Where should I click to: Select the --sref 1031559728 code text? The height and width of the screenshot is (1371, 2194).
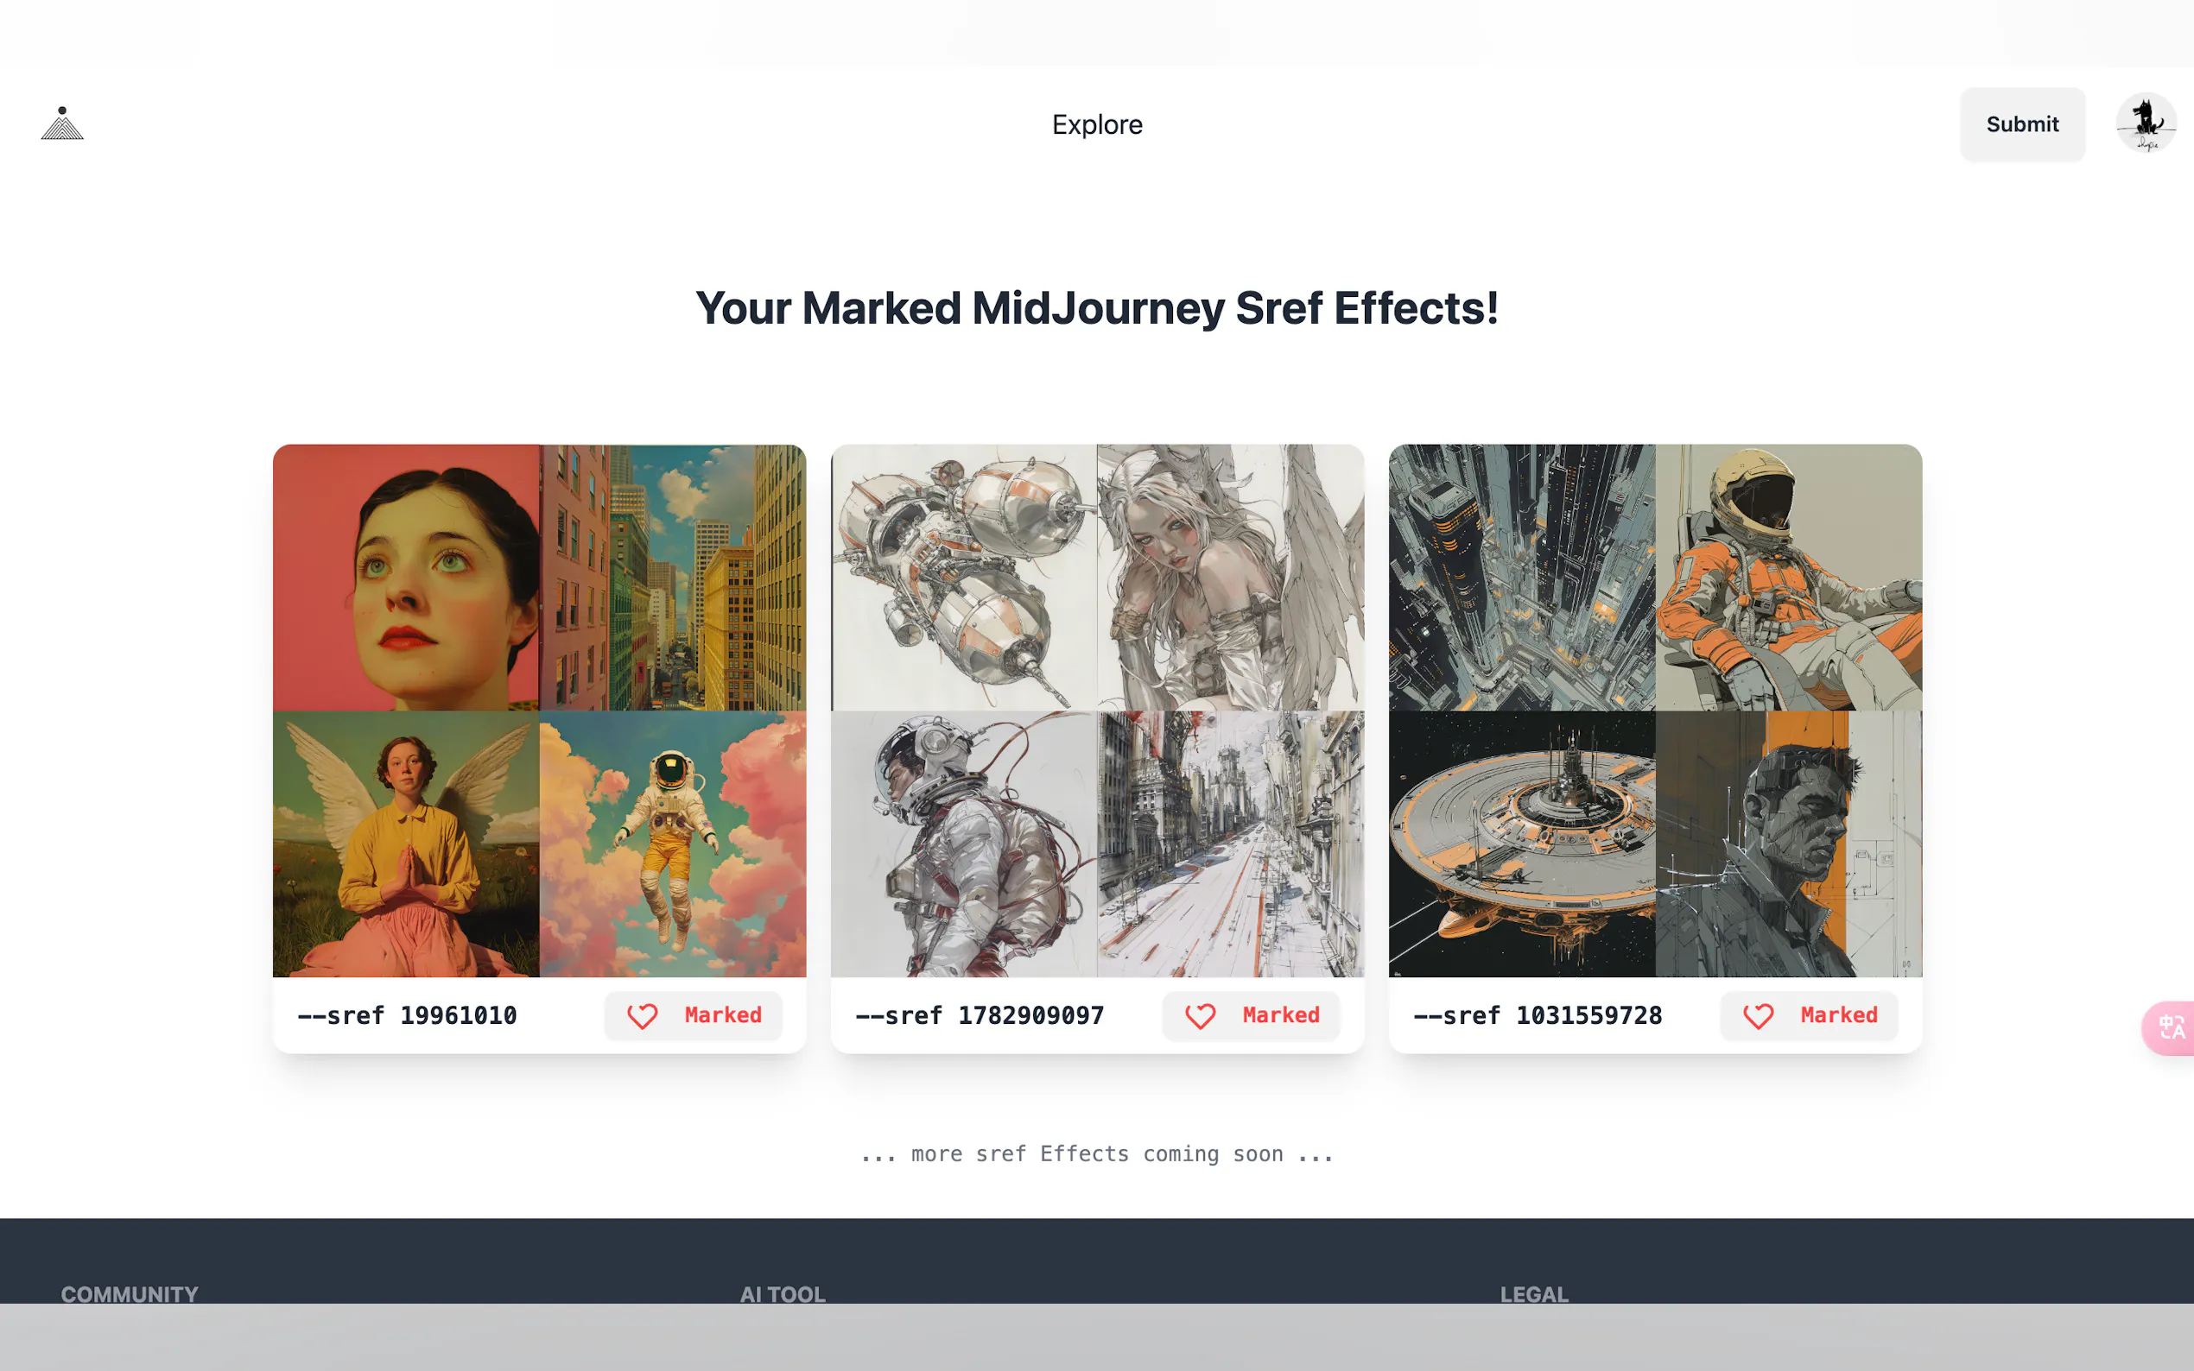coord(1538,1015)
